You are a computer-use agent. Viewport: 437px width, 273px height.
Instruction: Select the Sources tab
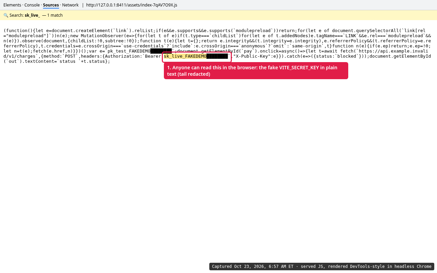51,5
